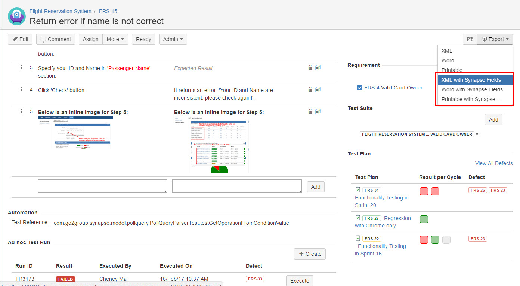Click first red result box for FRS-31

(x=424, y=191)
